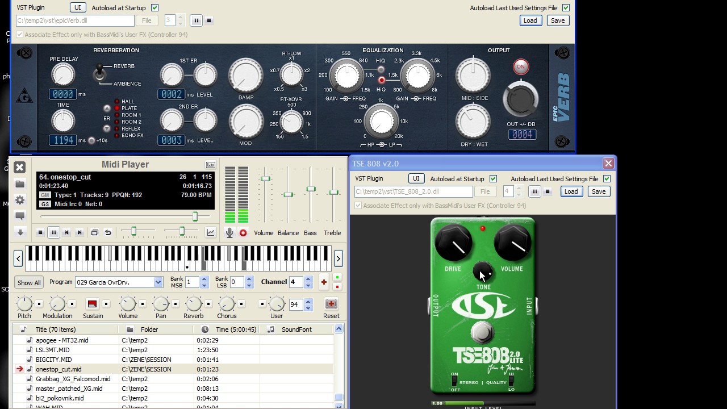Click the down arrow icon in Midi Player sidebar
The height and width of the screenshot is (409, 727).
[x=20, y=232]
